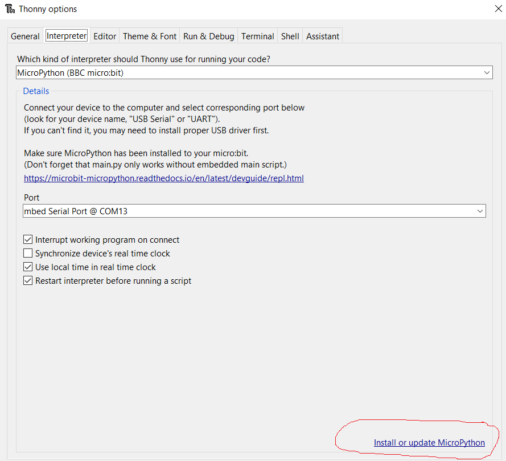Click the 'Thonny options' window title
Image resolution: width=506 pixels, height=461 pixels.
coord(48,9)
